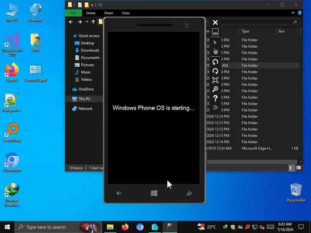This screenshot has height=233, width=311.
Task: Select Pictures in navigation pane
Action: tap(84, 65)
